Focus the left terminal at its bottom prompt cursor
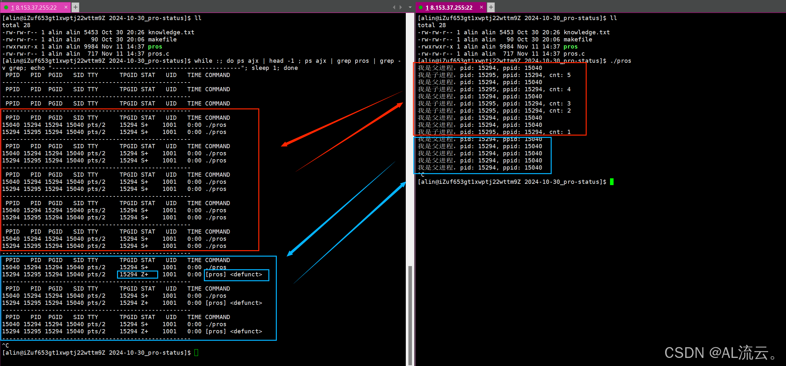 (196, 353)
